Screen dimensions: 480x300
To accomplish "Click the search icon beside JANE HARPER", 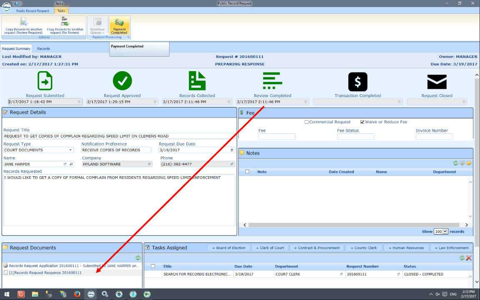I will pyautogui.click(x=71, y=164).
